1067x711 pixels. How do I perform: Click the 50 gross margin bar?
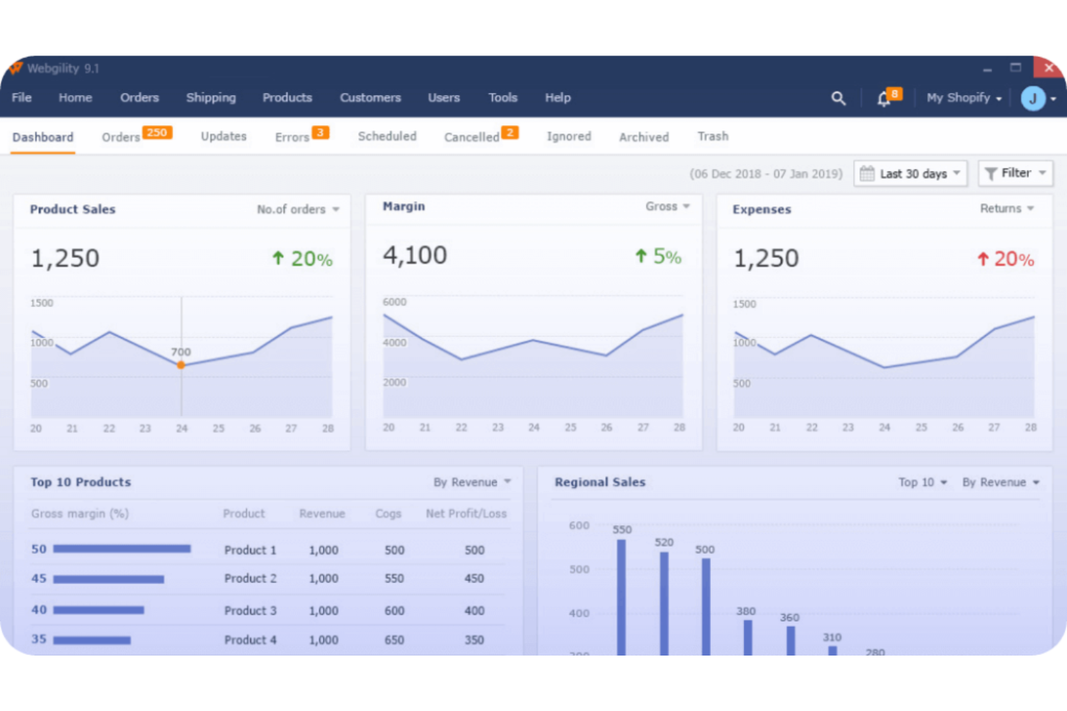point(122,549)
